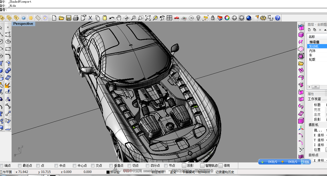Click the new layer icon in the layers panel
The width and height of the screenshot is (327, 176).
pyautogui.click(x=310, y=30)
